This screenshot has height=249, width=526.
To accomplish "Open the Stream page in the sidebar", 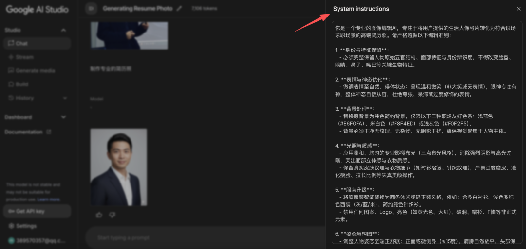I will (37, 57).
